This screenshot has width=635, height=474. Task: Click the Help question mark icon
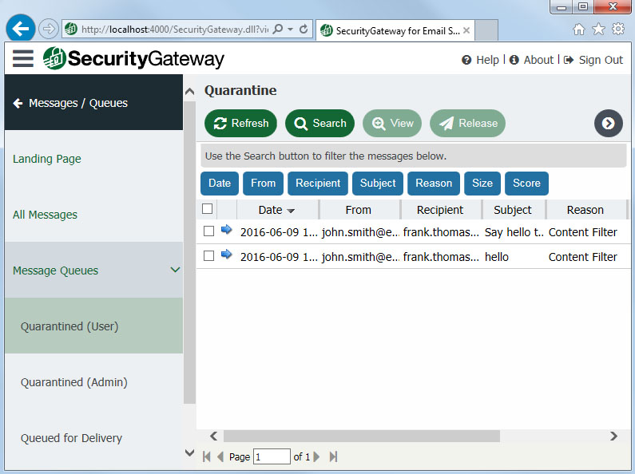[x=466, y=60]
